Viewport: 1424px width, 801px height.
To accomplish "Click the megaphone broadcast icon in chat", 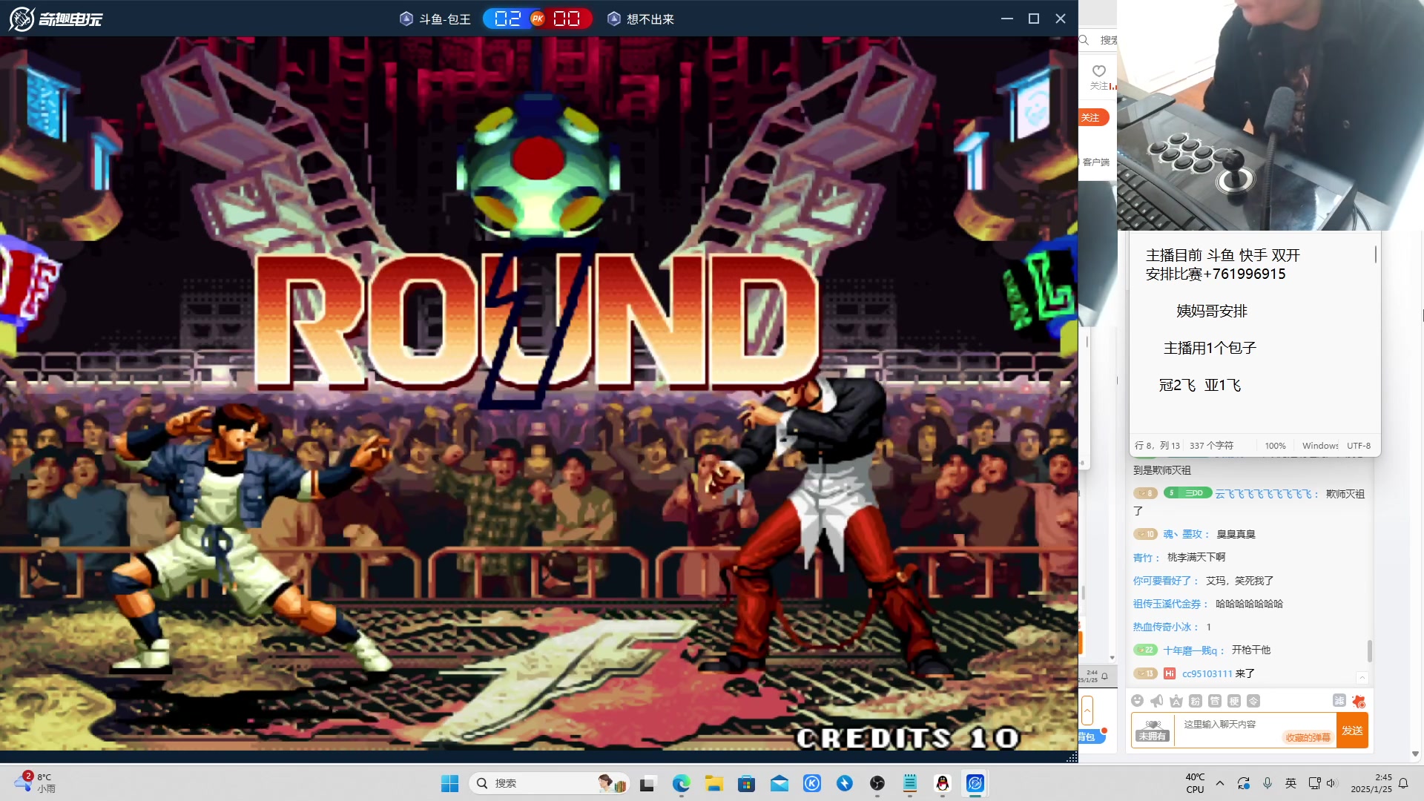I will (1157, 701).
